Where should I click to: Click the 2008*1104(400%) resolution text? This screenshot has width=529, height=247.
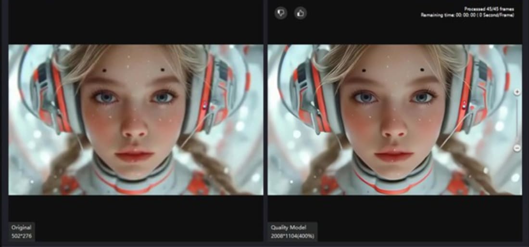(292, 235)
